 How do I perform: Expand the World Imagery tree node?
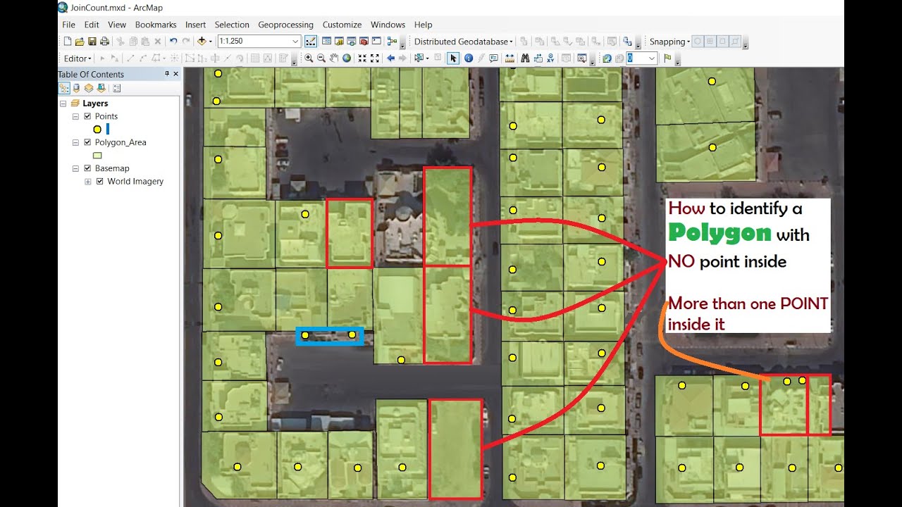[x=88, y=182]
